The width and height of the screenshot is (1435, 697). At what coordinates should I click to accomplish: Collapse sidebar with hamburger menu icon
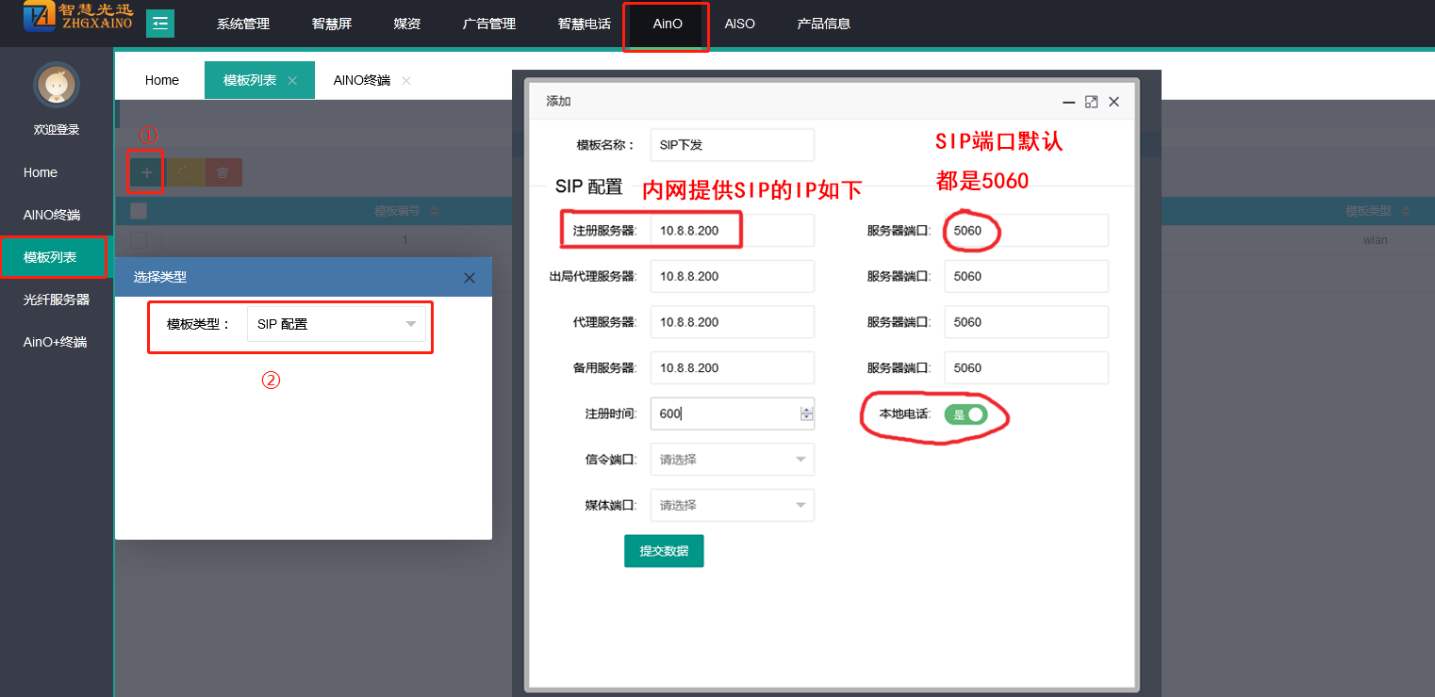(160, 24)
